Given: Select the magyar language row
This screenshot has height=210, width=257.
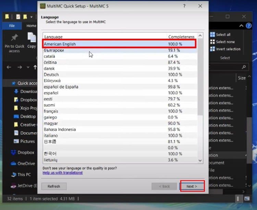Looking at the screenshot, I should [x=120, y=123].
